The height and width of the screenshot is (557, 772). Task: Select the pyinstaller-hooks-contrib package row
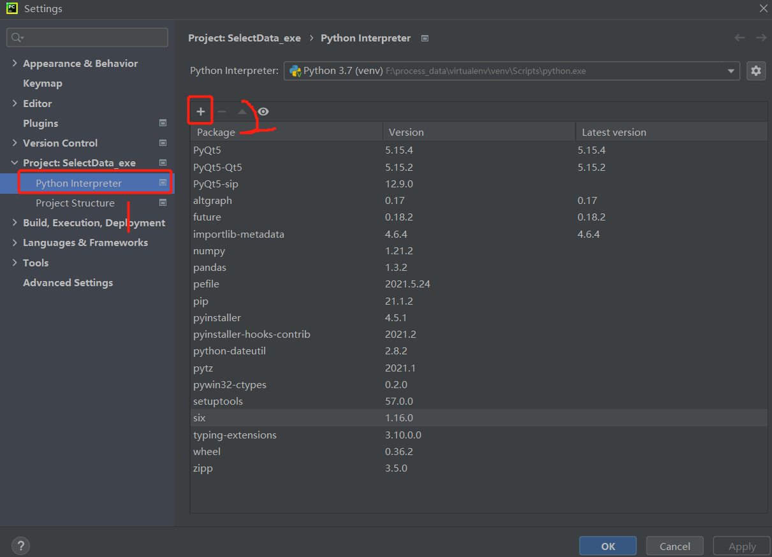tap(479, 334)
